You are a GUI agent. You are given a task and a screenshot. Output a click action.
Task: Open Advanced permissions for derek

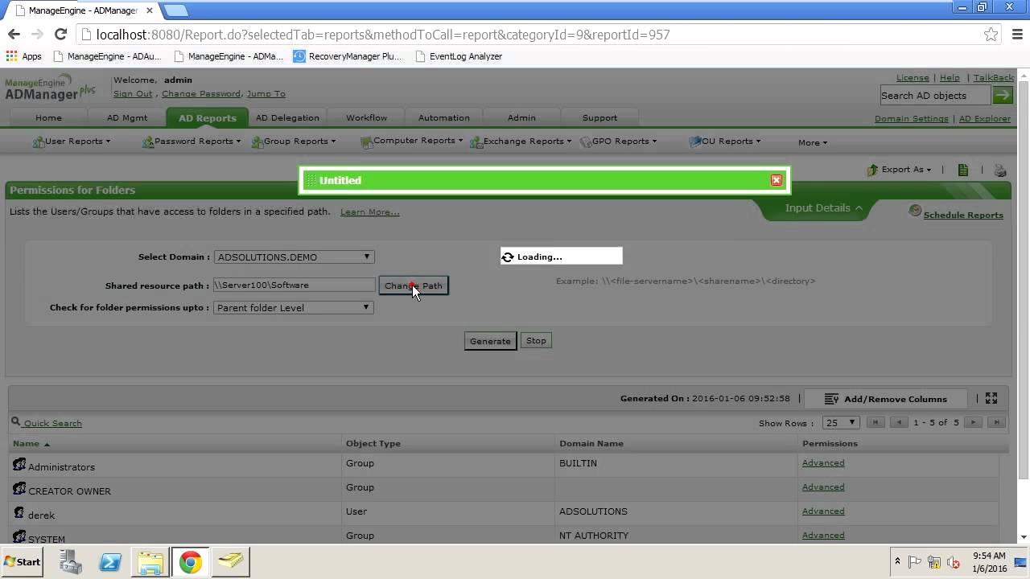[823, 511]
